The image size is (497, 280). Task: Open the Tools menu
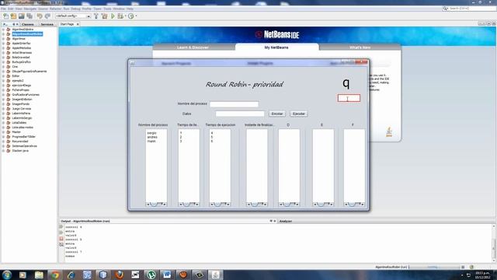pyautogui.click(x=107, y=9)
